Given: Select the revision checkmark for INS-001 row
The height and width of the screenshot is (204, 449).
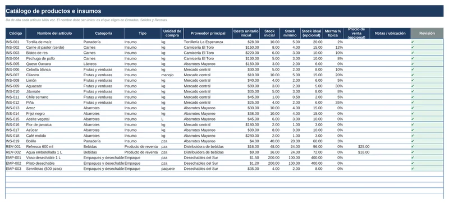Looking at the screenshot, I should (413, 42).
